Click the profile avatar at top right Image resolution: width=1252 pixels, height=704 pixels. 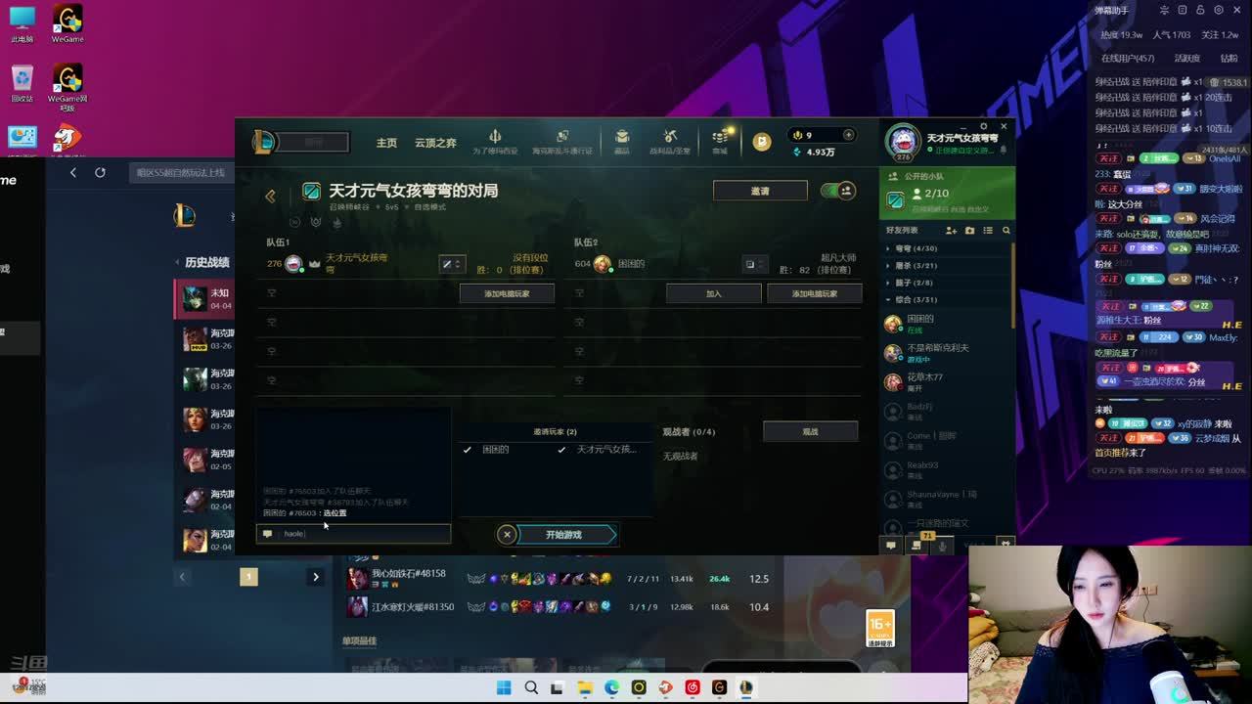[x=902, y=143]
